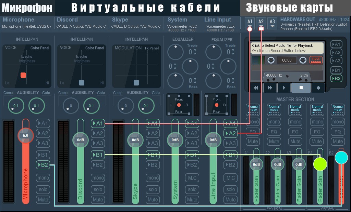The image size is (351, 212).
Task: Disable A1 routing on Discord strip
Action: tap(98, 123)
